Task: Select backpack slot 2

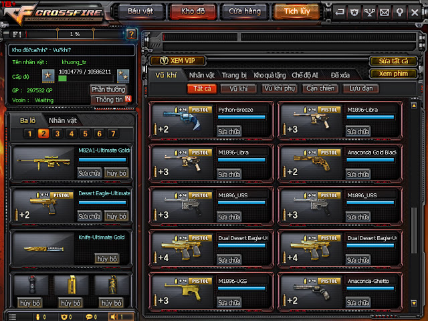Action: point(43,134)
